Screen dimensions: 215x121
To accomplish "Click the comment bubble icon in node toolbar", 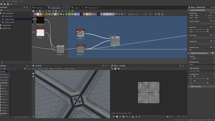I will [x=116, y=14].
